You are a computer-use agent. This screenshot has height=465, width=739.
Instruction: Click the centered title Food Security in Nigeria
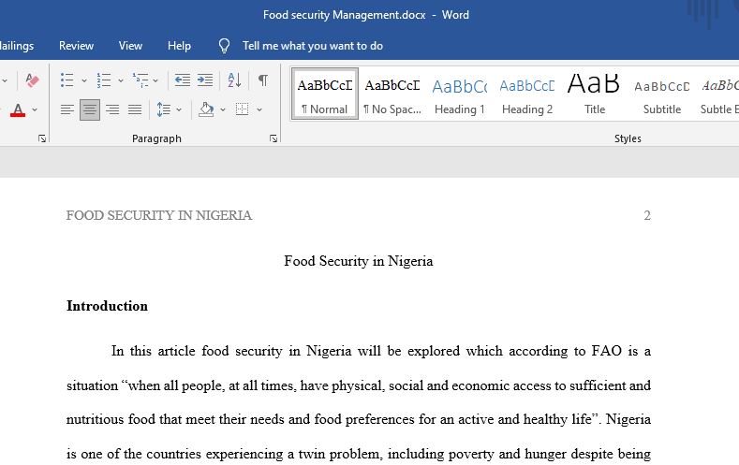pos(358,261)
